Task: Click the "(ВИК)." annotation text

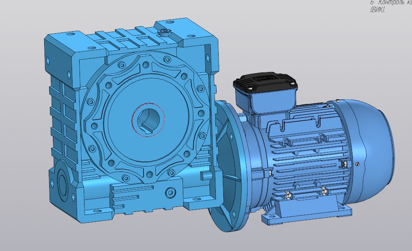Action: click(x=377, y=10)
